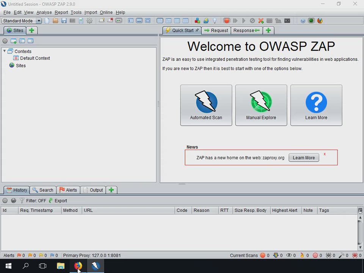
Task: Click the New Session toolbar icon
Action: pyautogui.click(x=47, y=20)
